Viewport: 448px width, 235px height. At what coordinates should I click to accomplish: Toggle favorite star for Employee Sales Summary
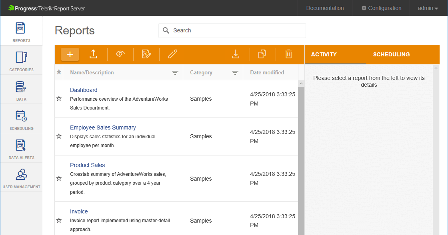click(59, 136)
